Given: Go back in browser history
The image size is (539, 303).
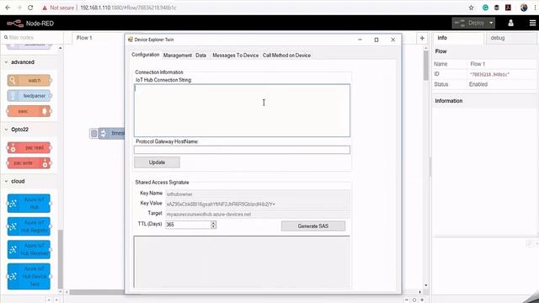Looking at the screenshot, I should (x=8, y=8).
